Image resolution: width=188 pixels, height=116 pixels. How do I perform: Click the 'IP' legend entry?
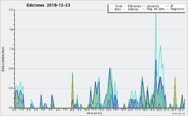[172, 6]
